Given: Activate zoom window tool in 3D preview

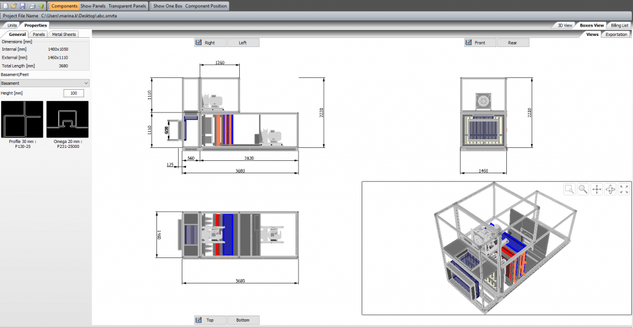Looking at the screenshot, I should tap(569, 189).
